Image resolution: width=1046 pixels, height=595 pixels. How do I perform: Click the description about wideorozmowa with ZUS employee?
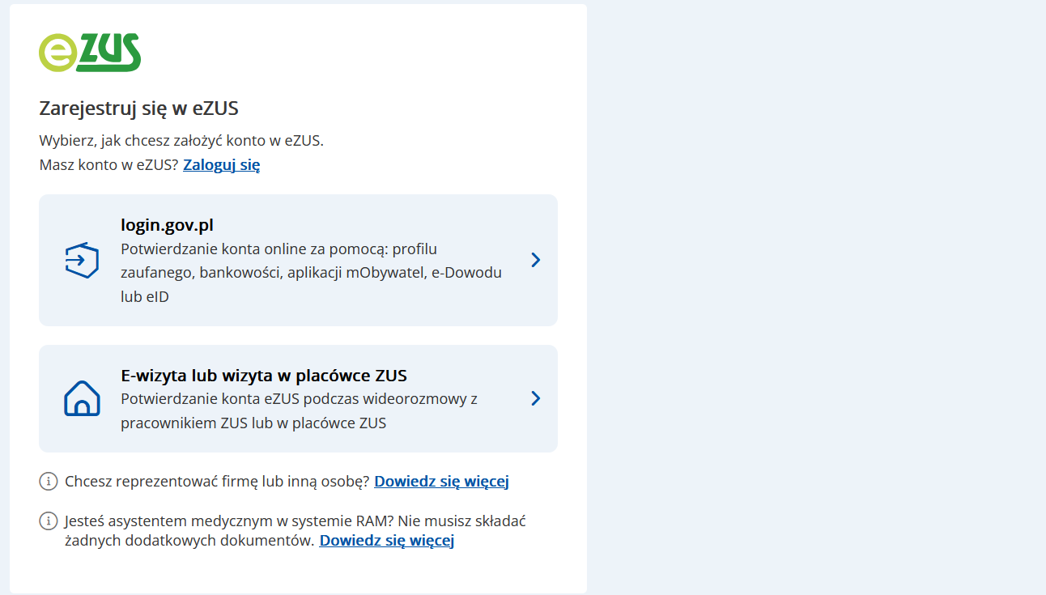[300, 410]
